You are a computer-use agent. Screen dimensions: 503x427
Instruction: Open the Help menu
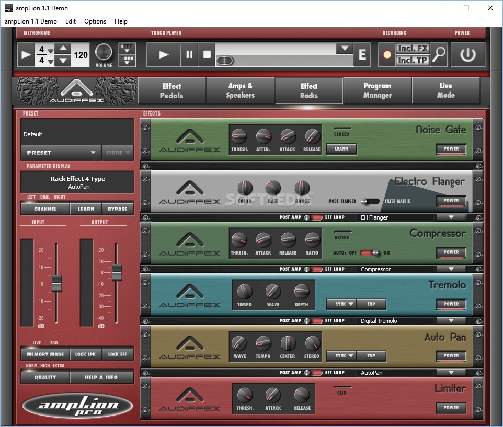click(x=121, y=21)
